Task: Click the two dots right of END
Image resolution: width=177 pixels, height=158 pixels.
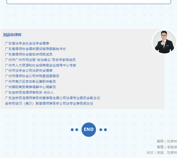Action: point(103,130)
